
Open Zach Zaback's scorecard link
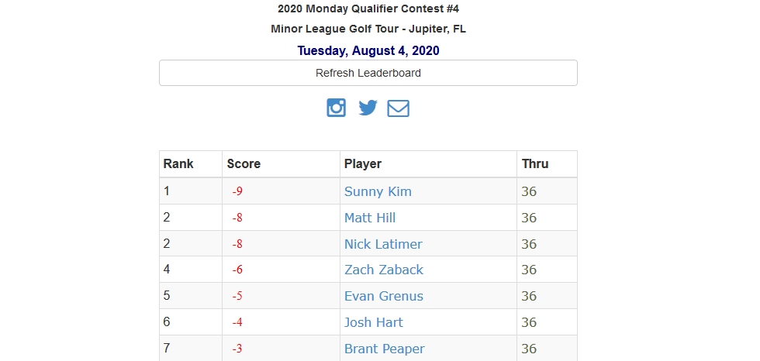[x=383, y=270]
